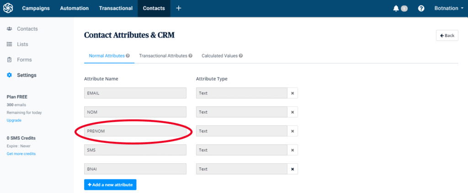Click the plus icon in top navigation
468x193 pixels.
[178, 8]
